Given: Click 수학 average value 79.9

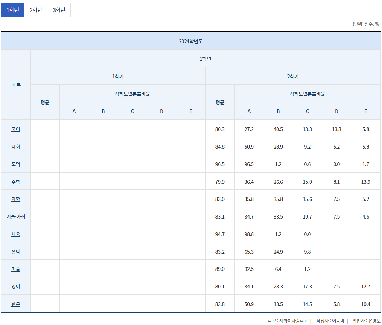Looking at the screenshot, I should point(220,182).
